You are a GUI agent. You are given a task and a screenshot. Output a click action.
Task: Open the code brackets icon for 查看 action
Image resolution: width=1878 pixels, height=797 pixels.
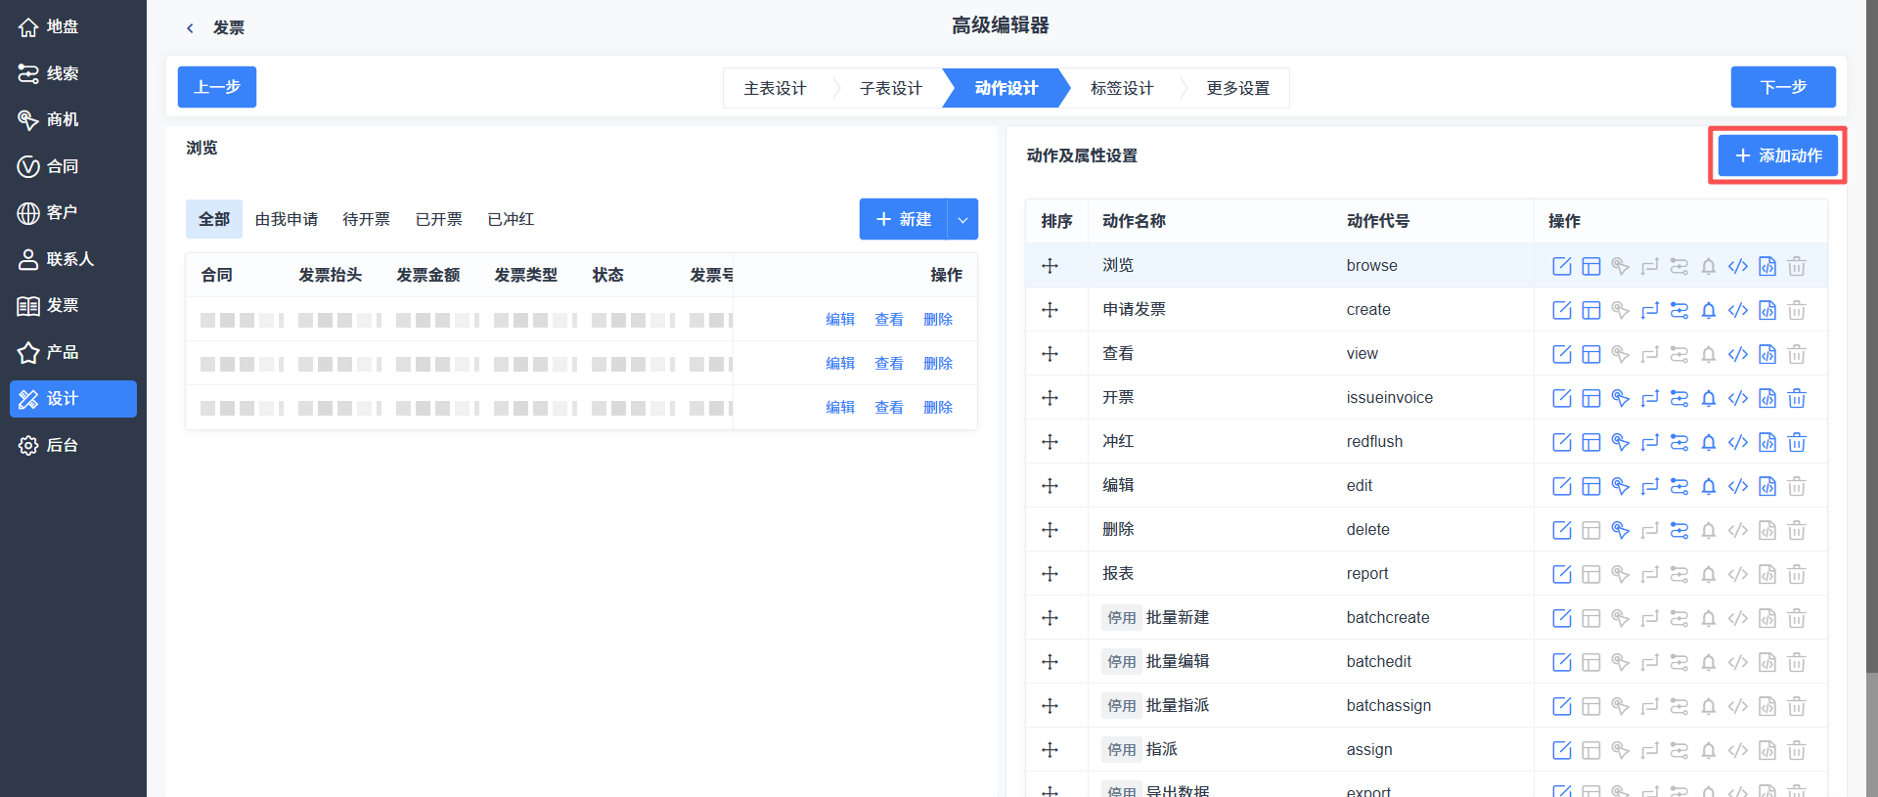[x=1737, y=354]
